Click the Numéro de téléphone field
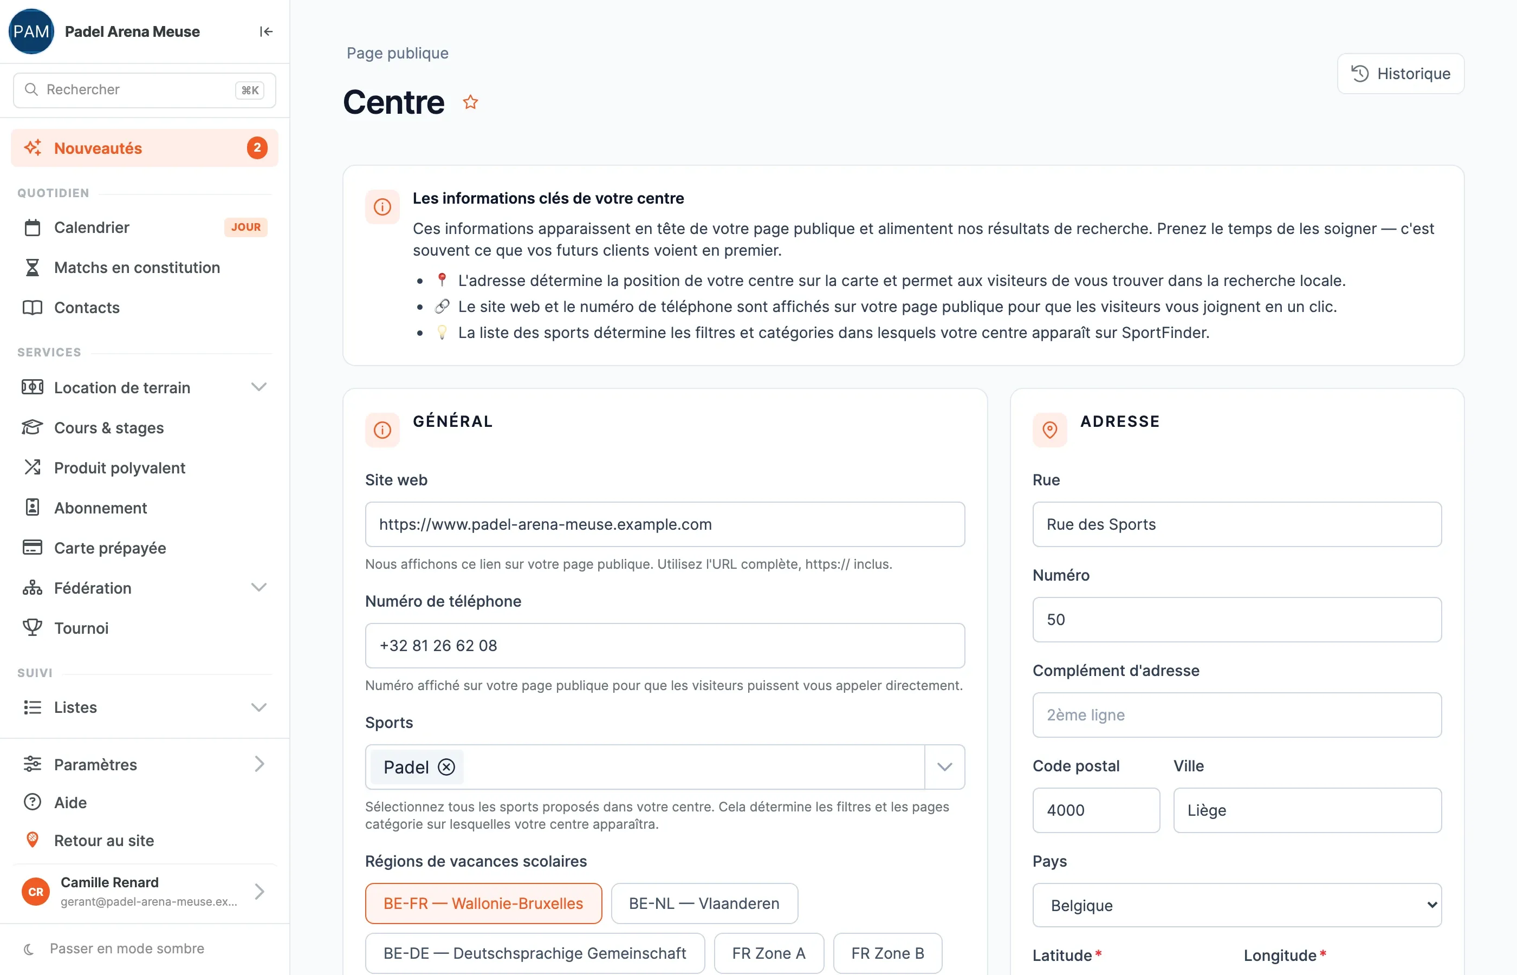1517x975 pixels. [x=665, y=645]
